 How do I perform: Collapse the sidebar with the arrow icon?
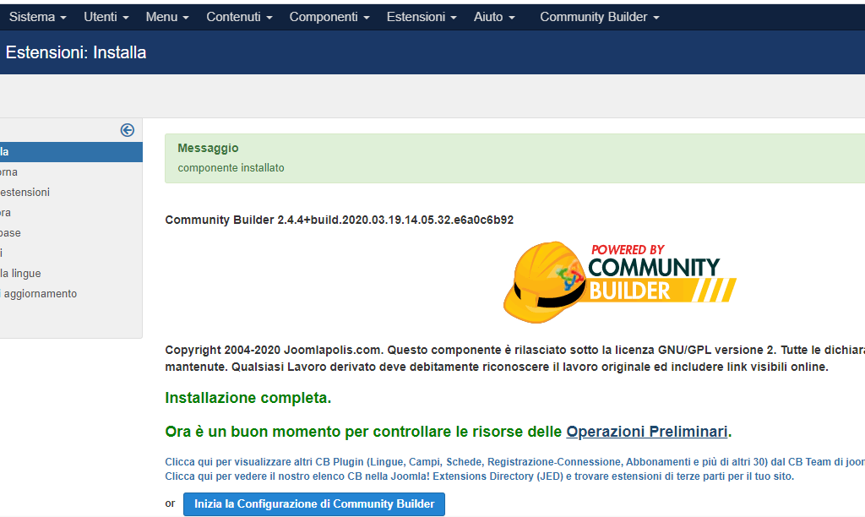pos(128,130)
